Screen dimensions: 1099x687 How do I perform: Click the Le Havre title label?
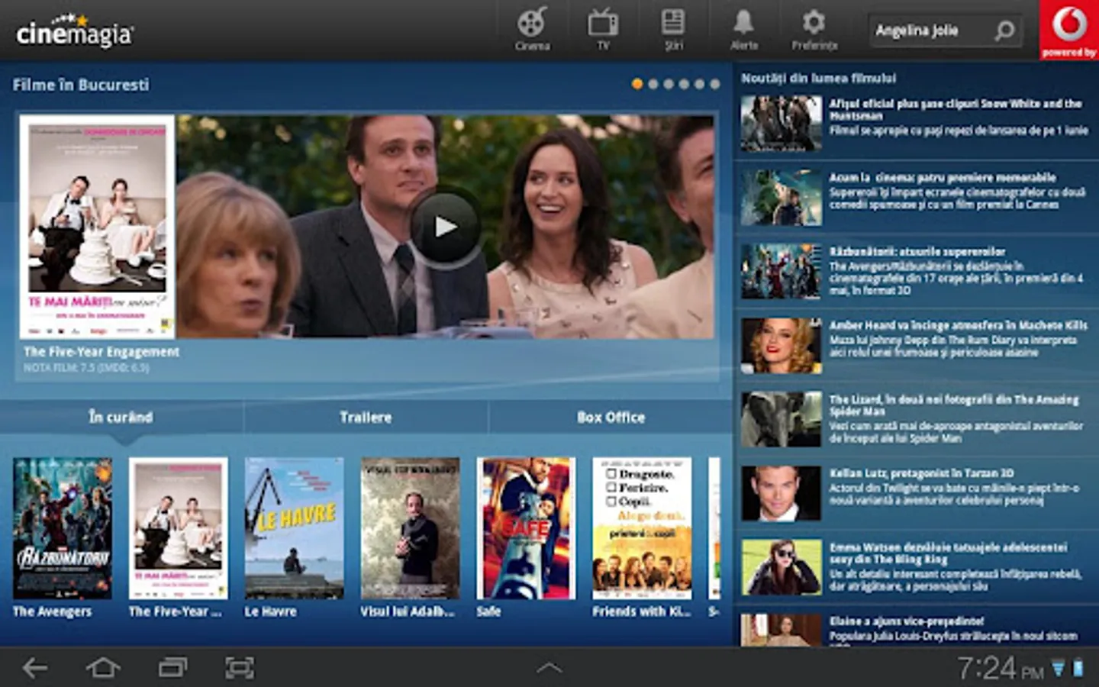click(270, 611)
